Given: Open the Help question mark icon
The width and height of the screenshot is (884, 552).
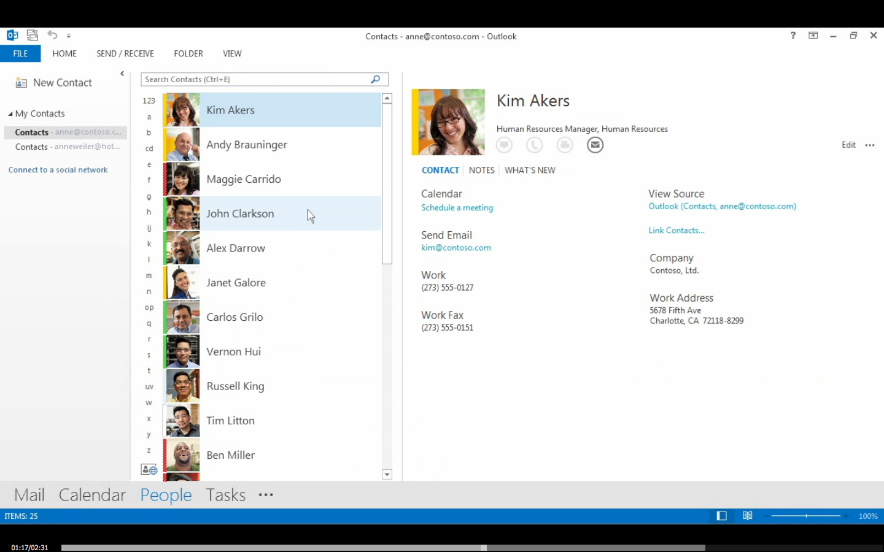Looking at the screenshot, I should pyautogui.click(x=793, y=36).
